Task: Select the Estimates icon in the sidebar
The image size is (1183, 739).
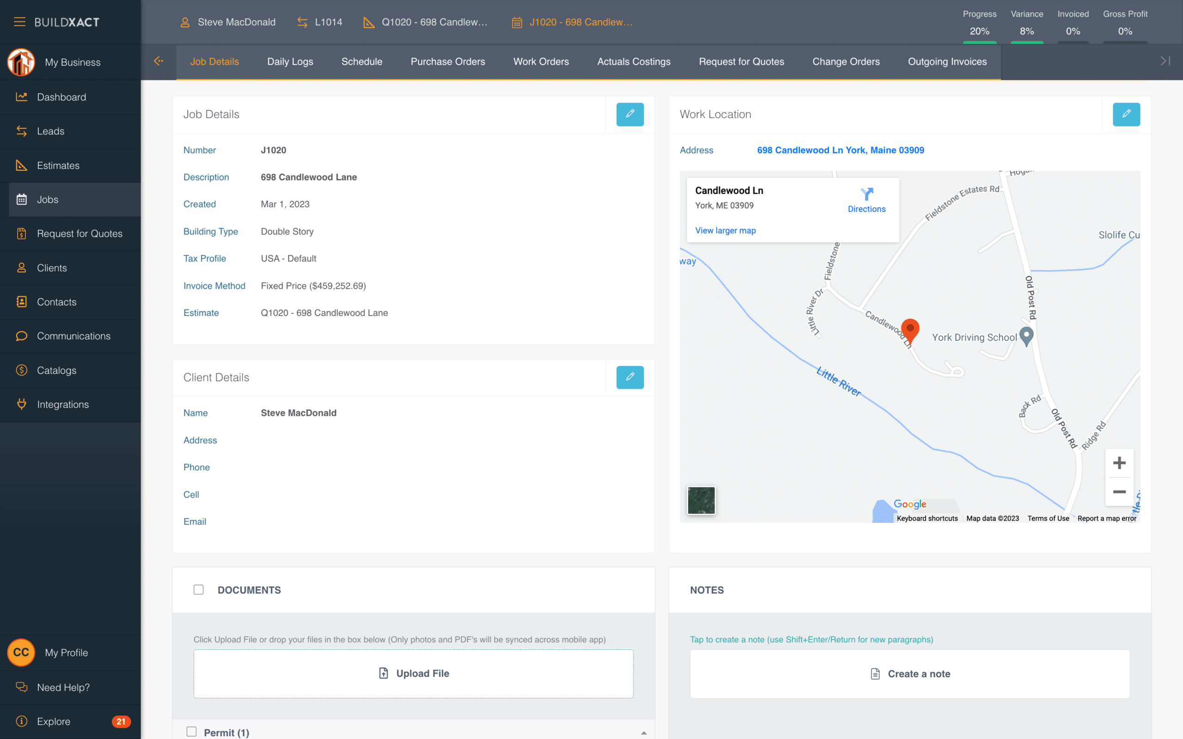Action: click(22, 165)
